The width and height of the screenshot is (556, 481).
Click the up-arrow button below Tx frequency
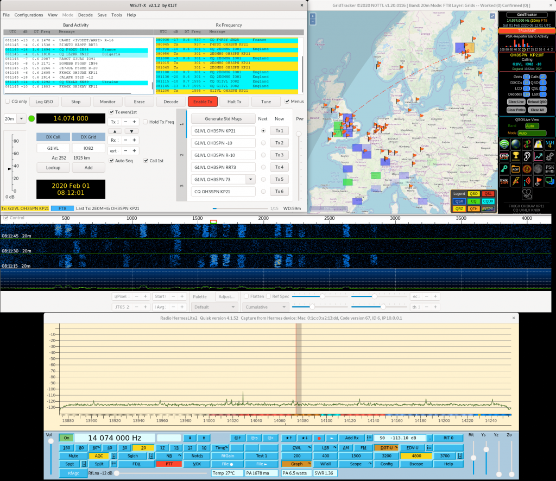[115, 131]
